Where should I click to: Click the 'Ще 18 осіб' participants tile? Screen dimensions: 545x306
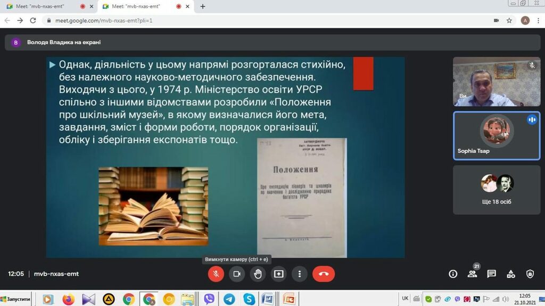497,190
